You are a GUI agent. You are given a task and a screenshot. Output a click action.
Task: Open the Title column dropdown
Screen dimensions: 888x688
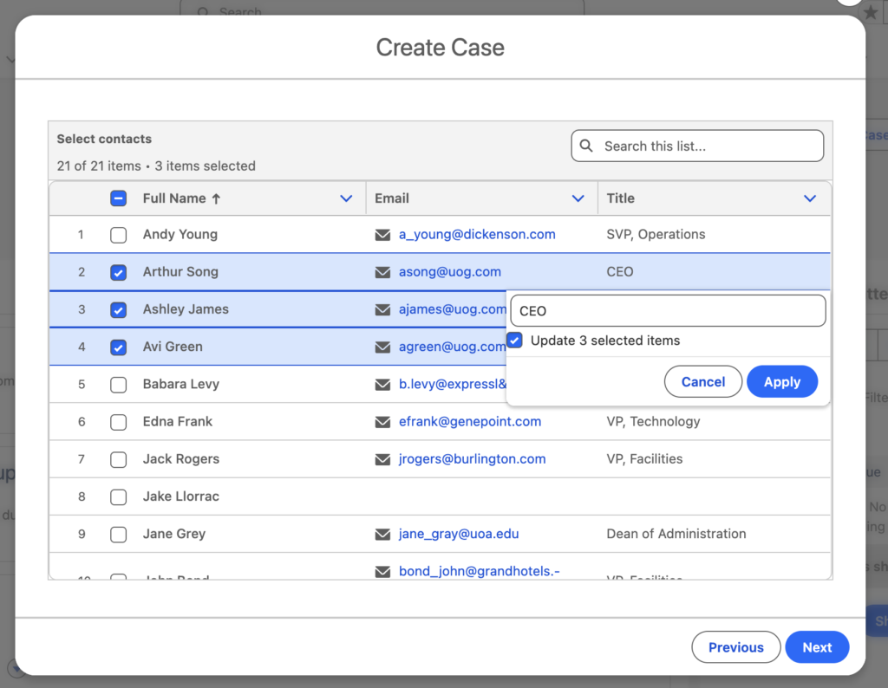coord(810,198)
